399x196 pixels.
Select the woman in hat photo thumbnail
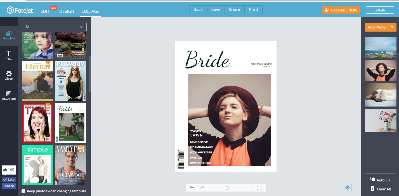click(x=381, y=71)
